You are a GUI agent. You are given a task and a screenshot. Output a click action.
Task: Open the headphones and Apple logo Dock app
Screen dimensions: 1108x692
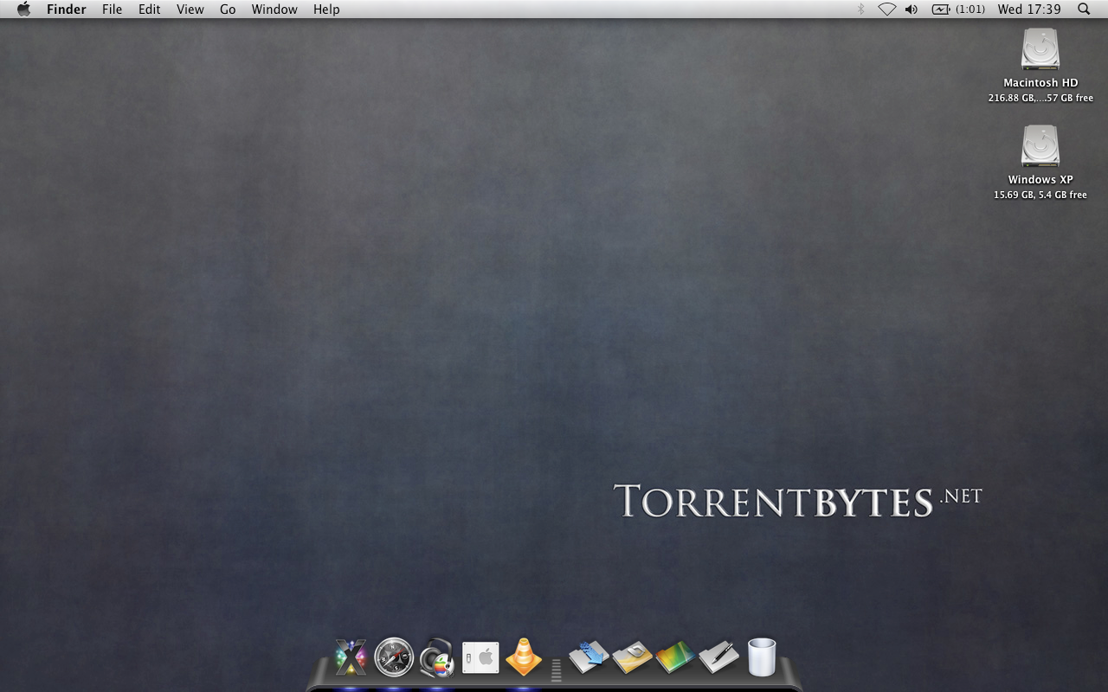tap(437, 658)
